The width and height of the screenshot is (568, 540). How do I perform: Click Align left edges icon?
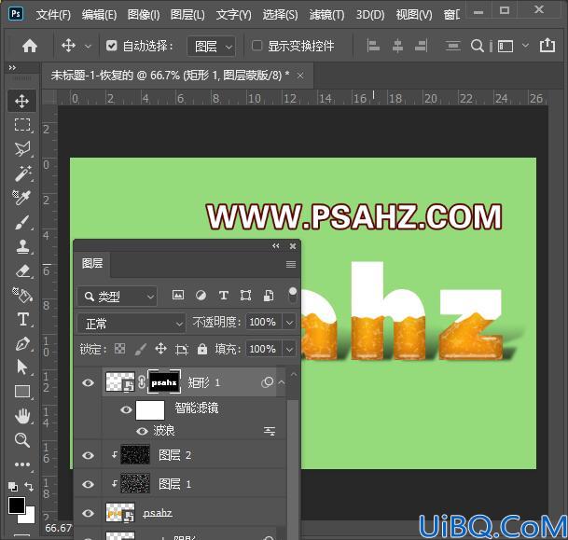point(373,46)
